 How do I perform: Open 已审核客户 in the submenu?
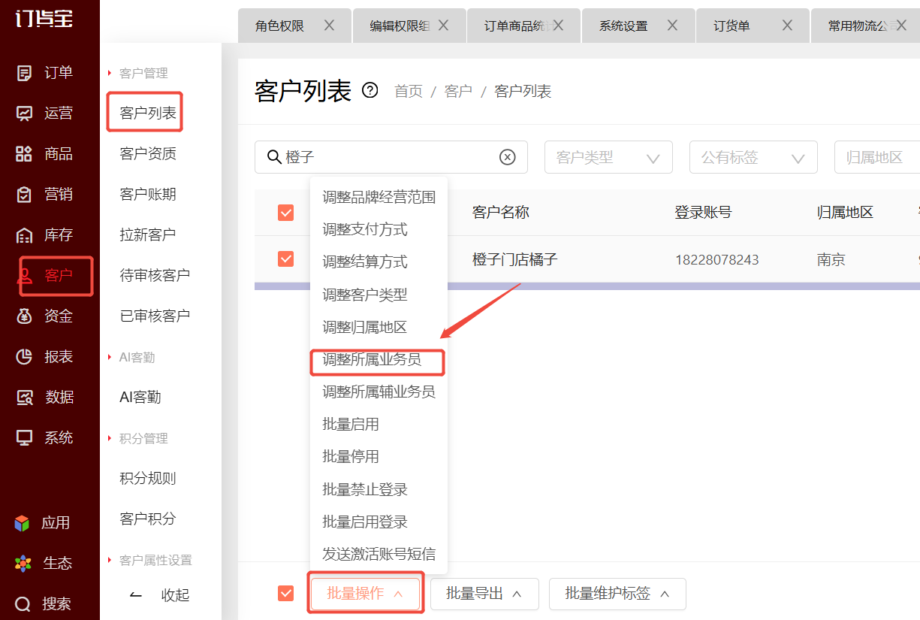click(155, 316)
